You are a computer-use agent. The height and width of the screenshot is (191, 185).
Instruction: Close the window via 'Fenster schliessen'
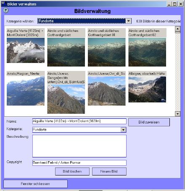coord(35,184)
